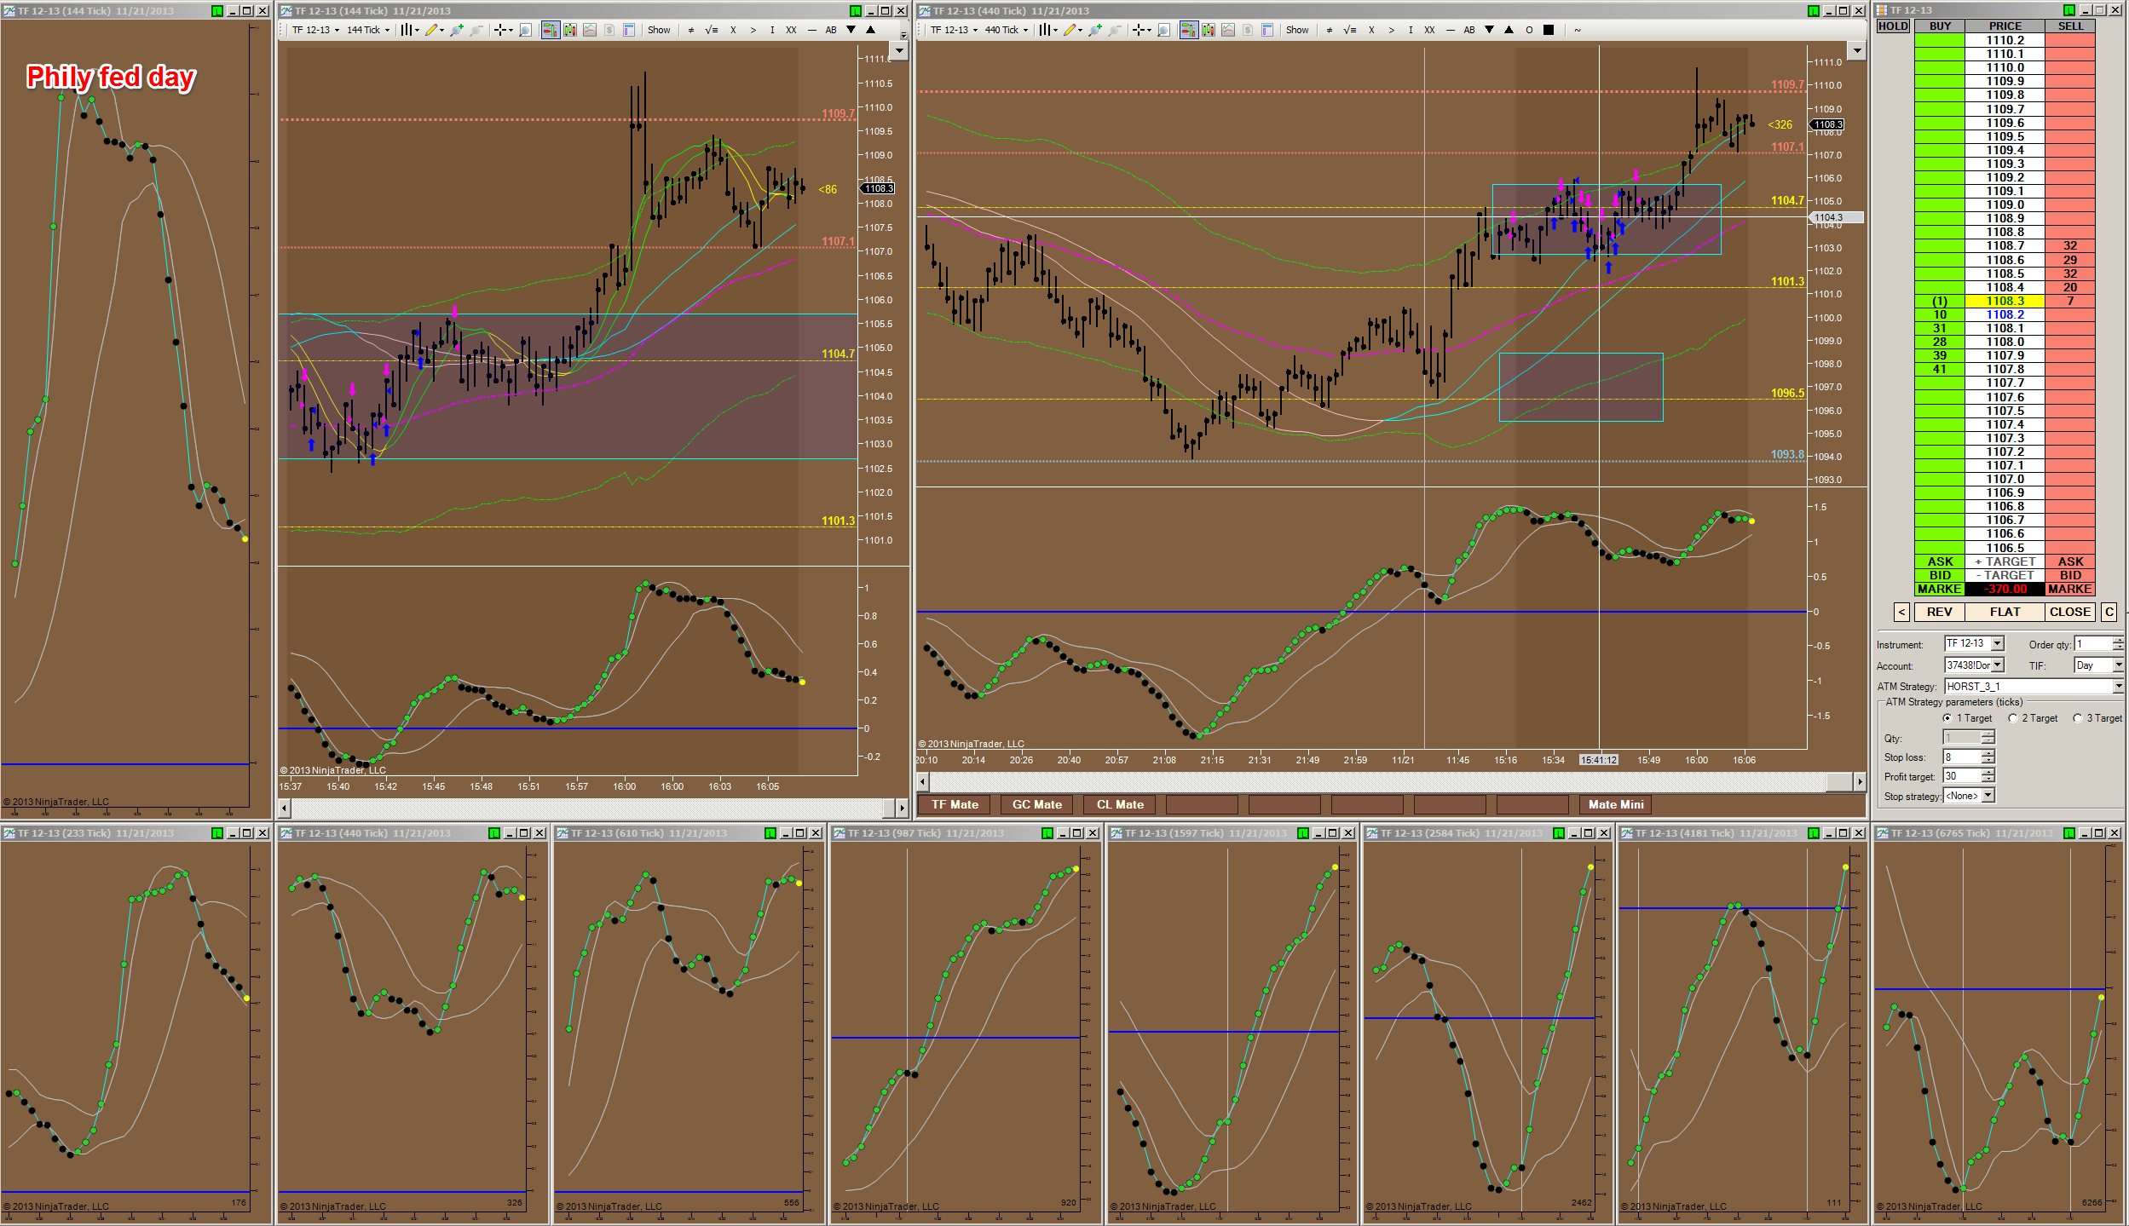Open indicators icon in 144 Tick chart toolbar
2129x1226 pixels.
pyautogui.click(x=589, y=30)
